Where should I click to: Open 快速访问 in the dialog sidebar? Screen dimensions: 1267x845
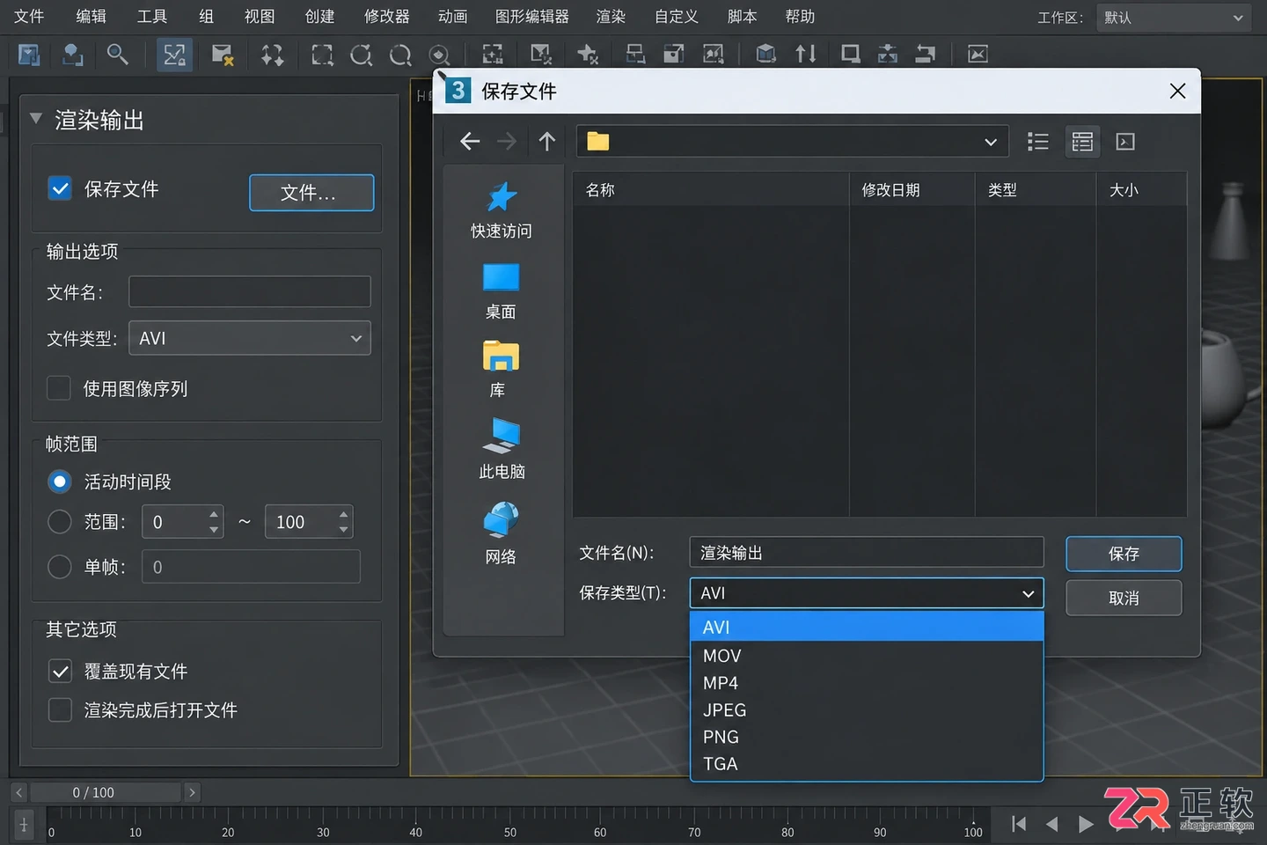(x=502, y=210)
